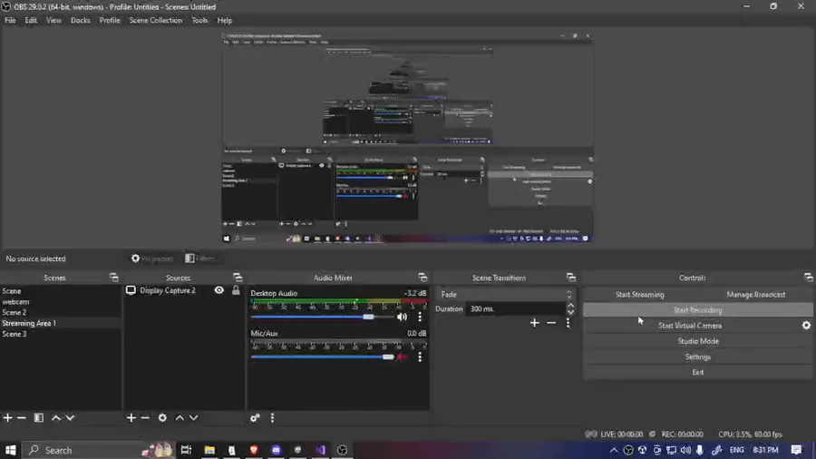Image resolution: width=816 pixels, height=459 pixels.
Task: Unmute the Mic/Aux red speaker icon
Action: (x=402, y=357)
